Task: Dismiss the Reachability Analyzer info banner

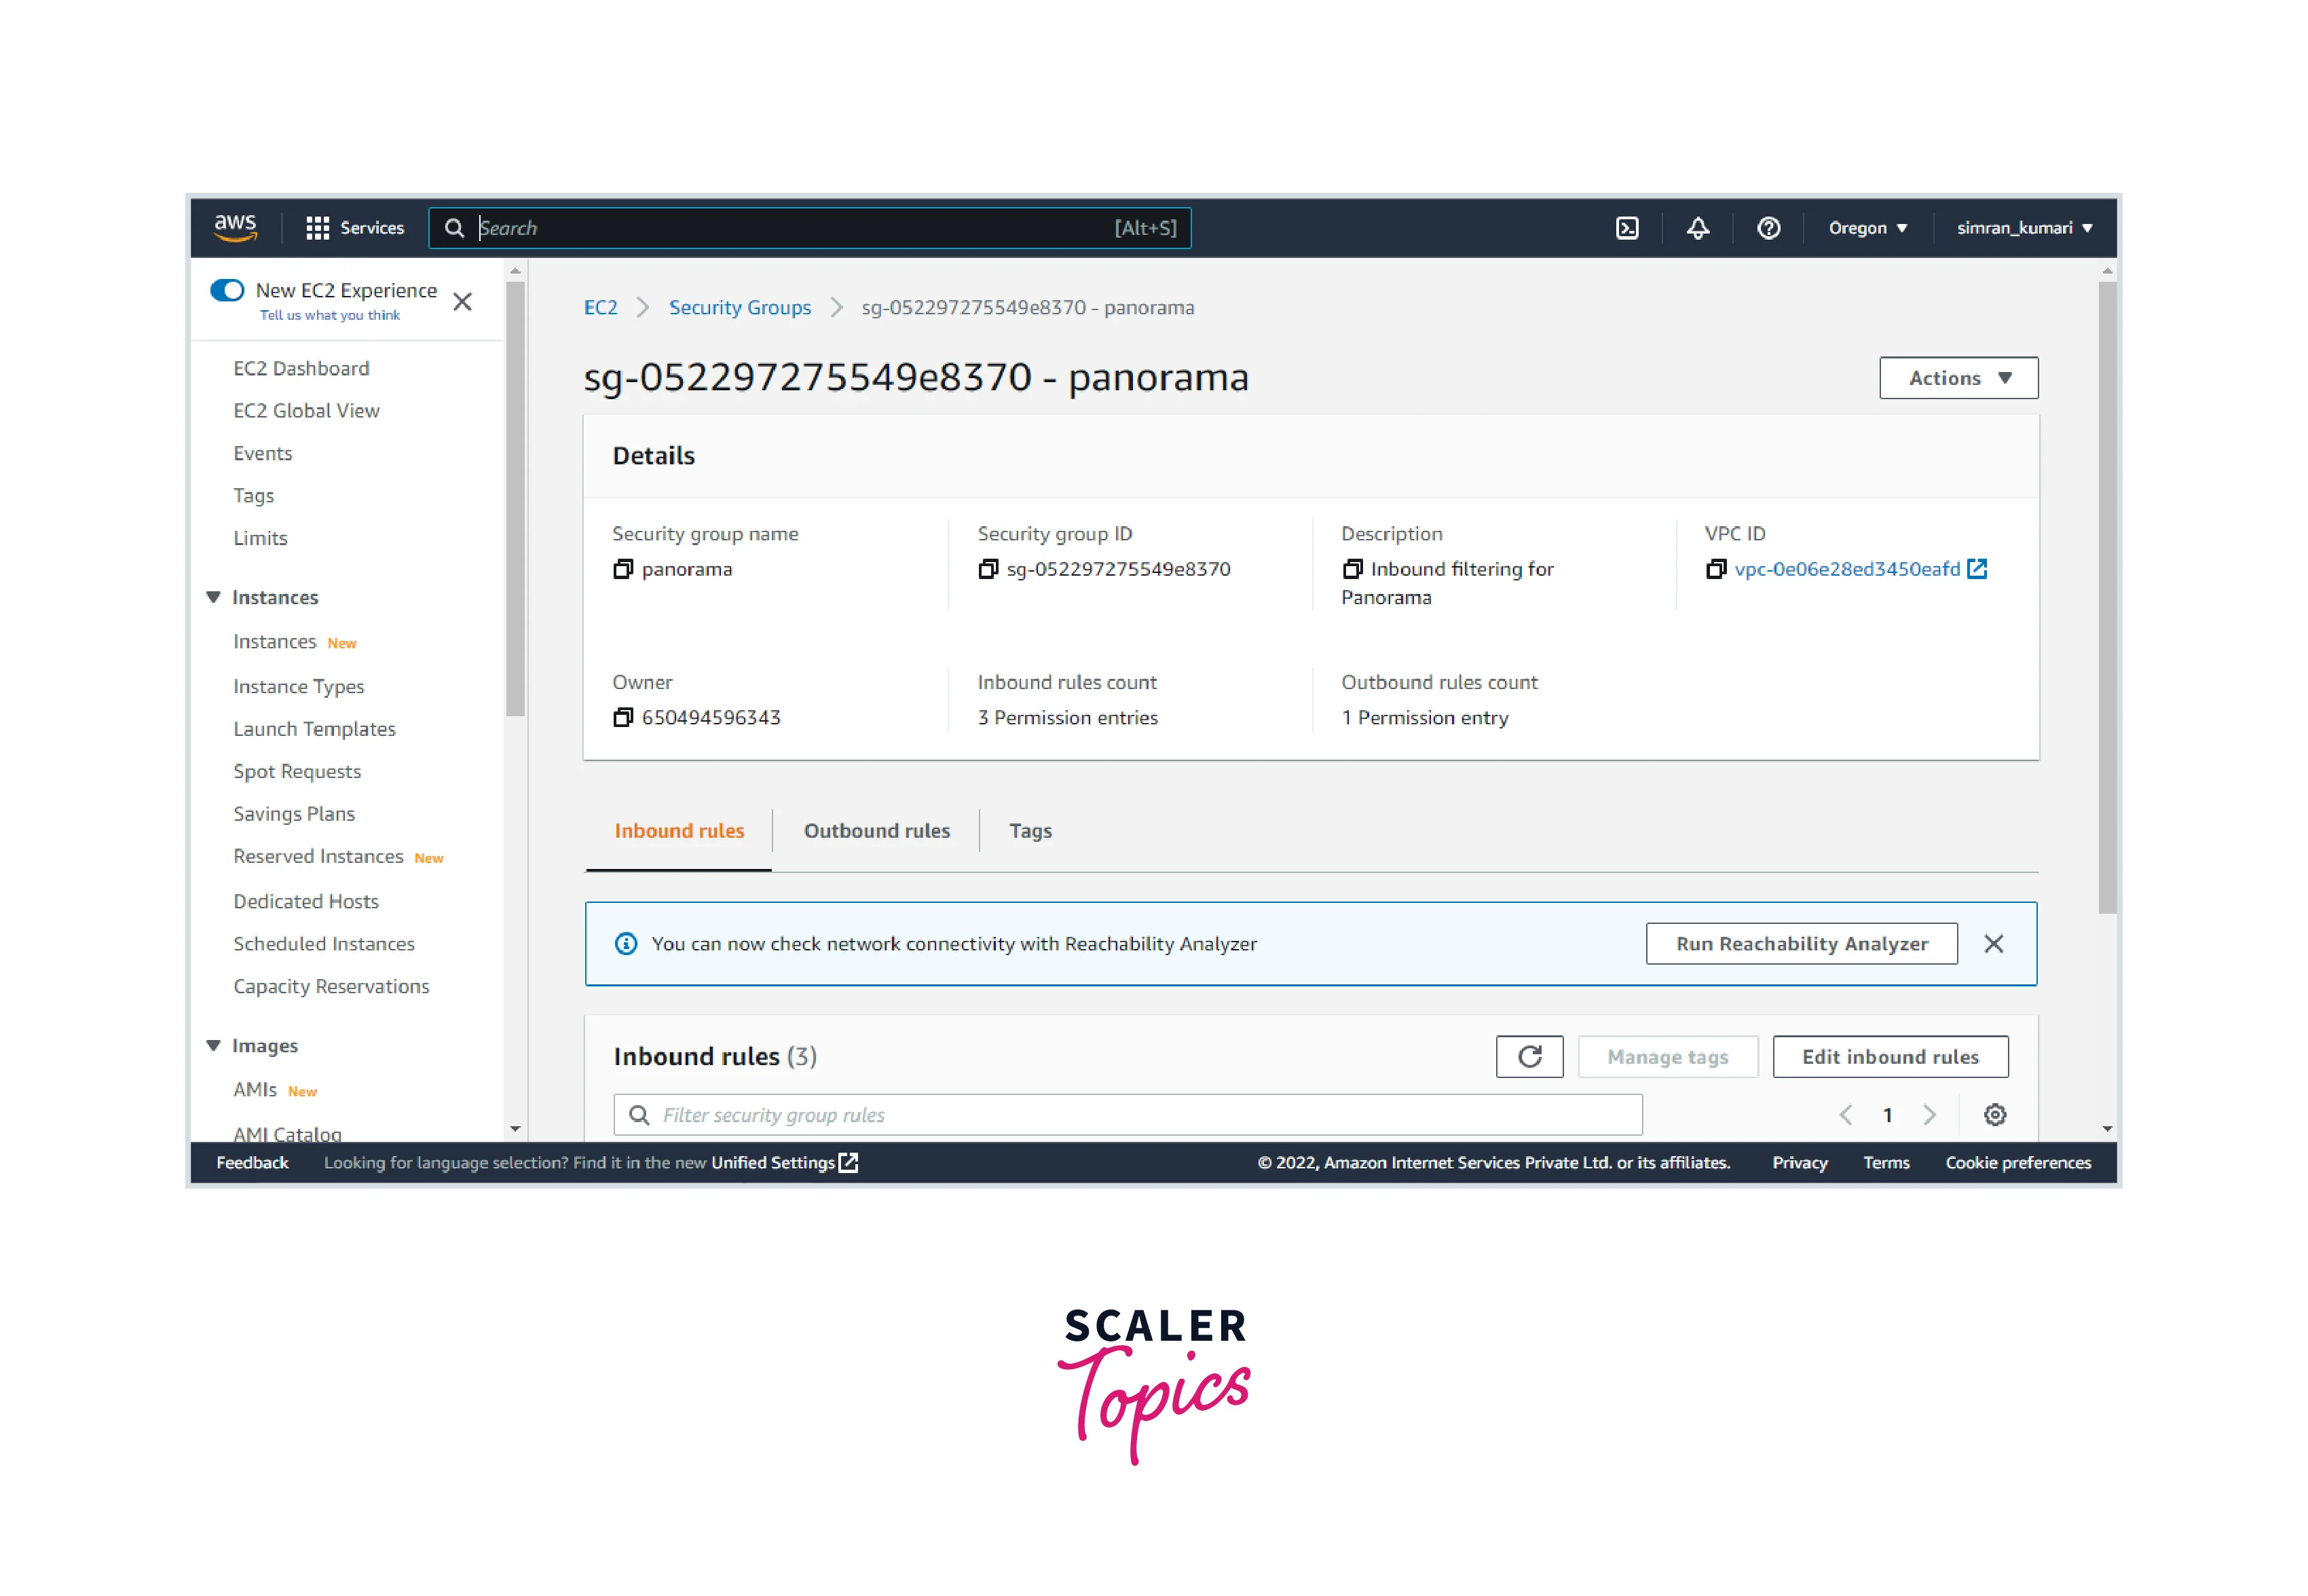Action: coord(1993,943)
